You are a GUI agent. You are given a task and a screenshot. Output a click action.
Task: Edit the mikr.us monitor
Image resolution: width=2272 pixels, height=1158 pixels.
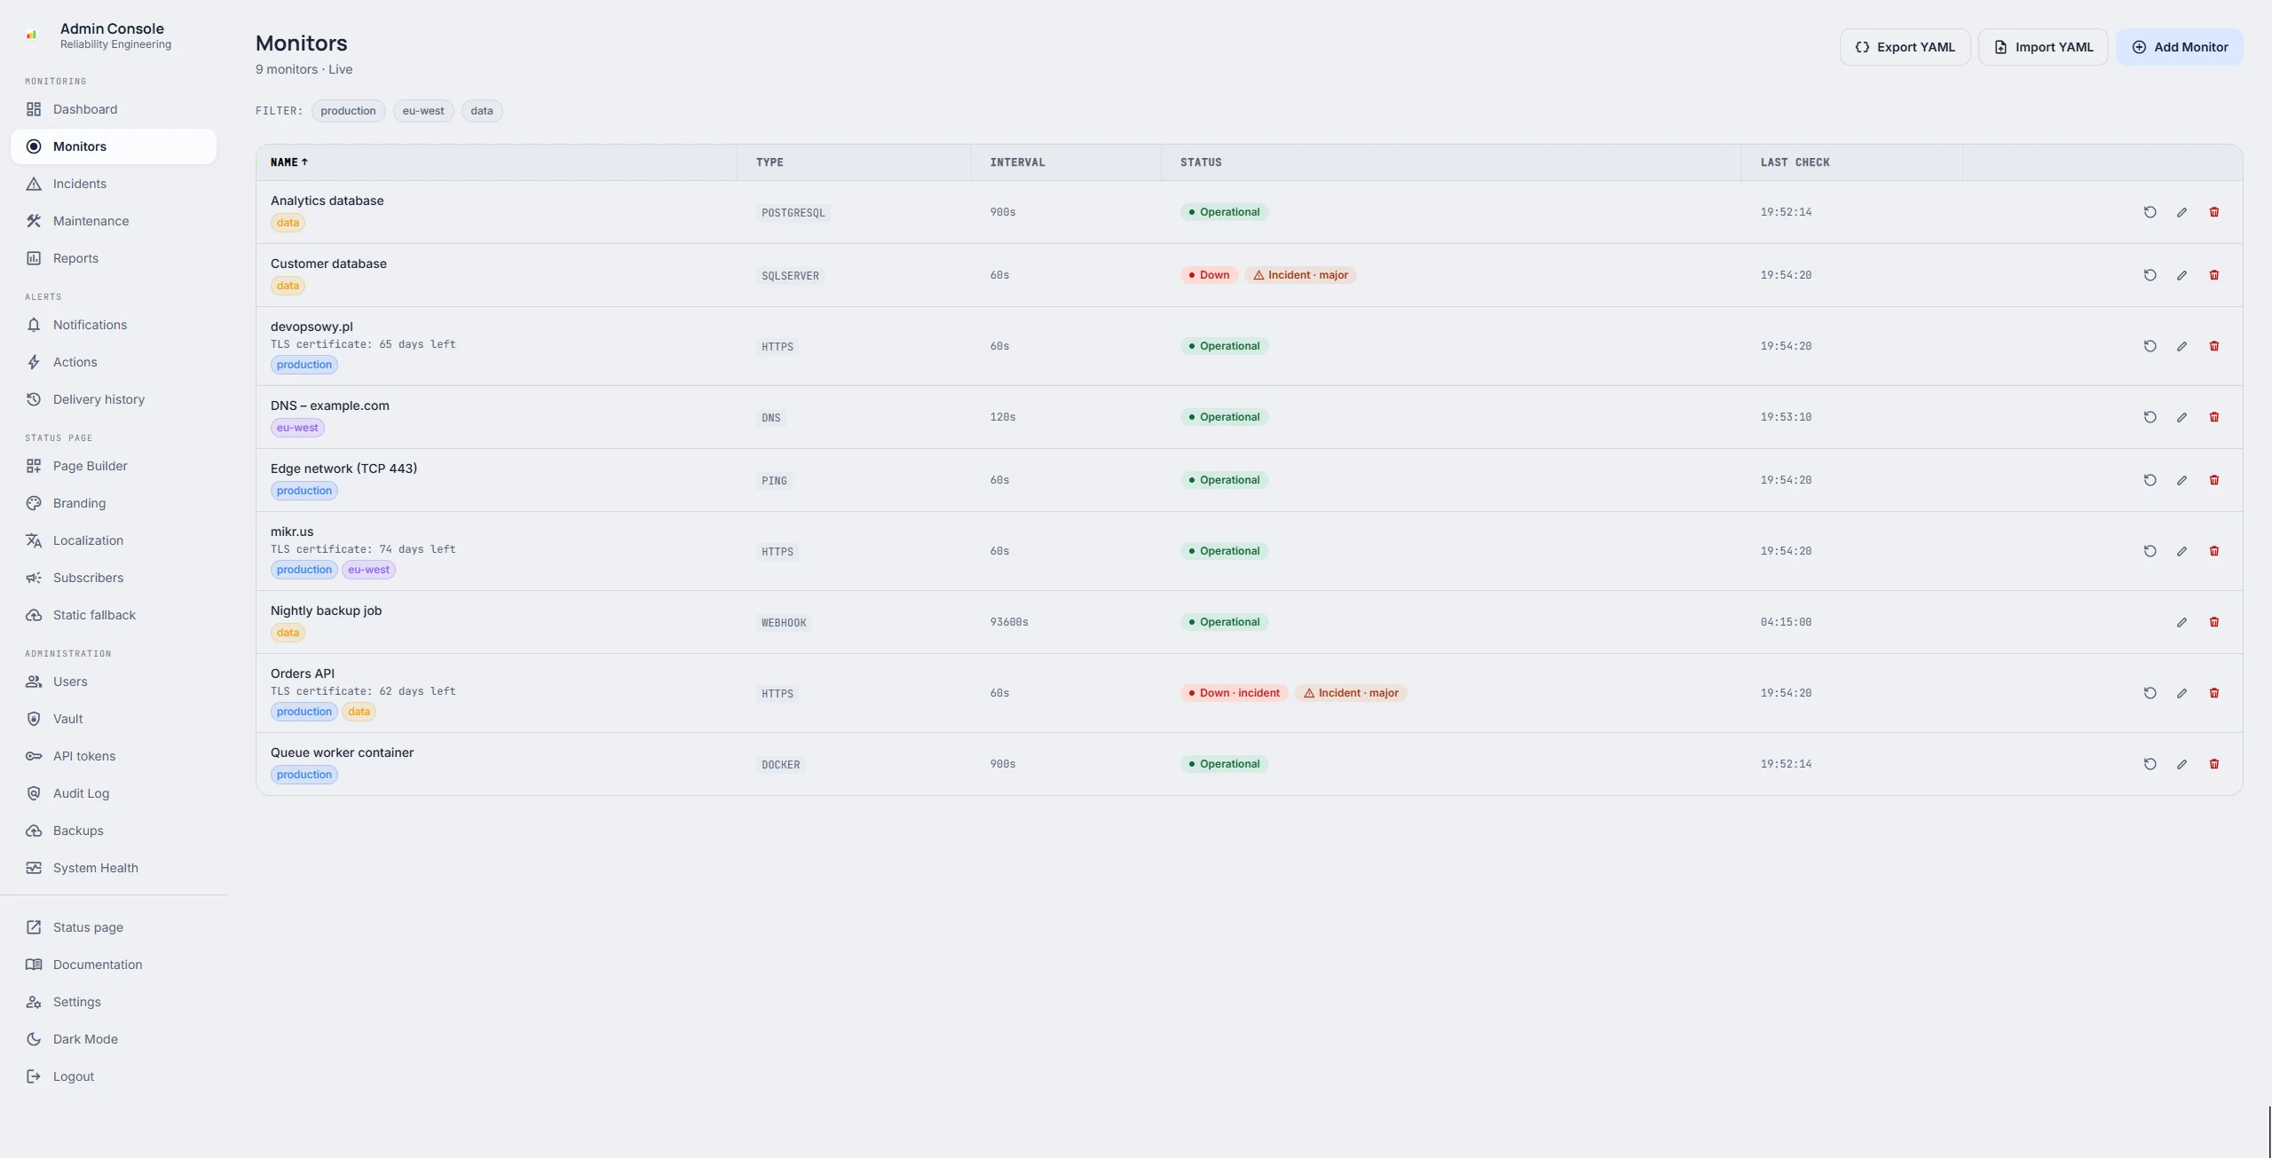coord(2181,551)
